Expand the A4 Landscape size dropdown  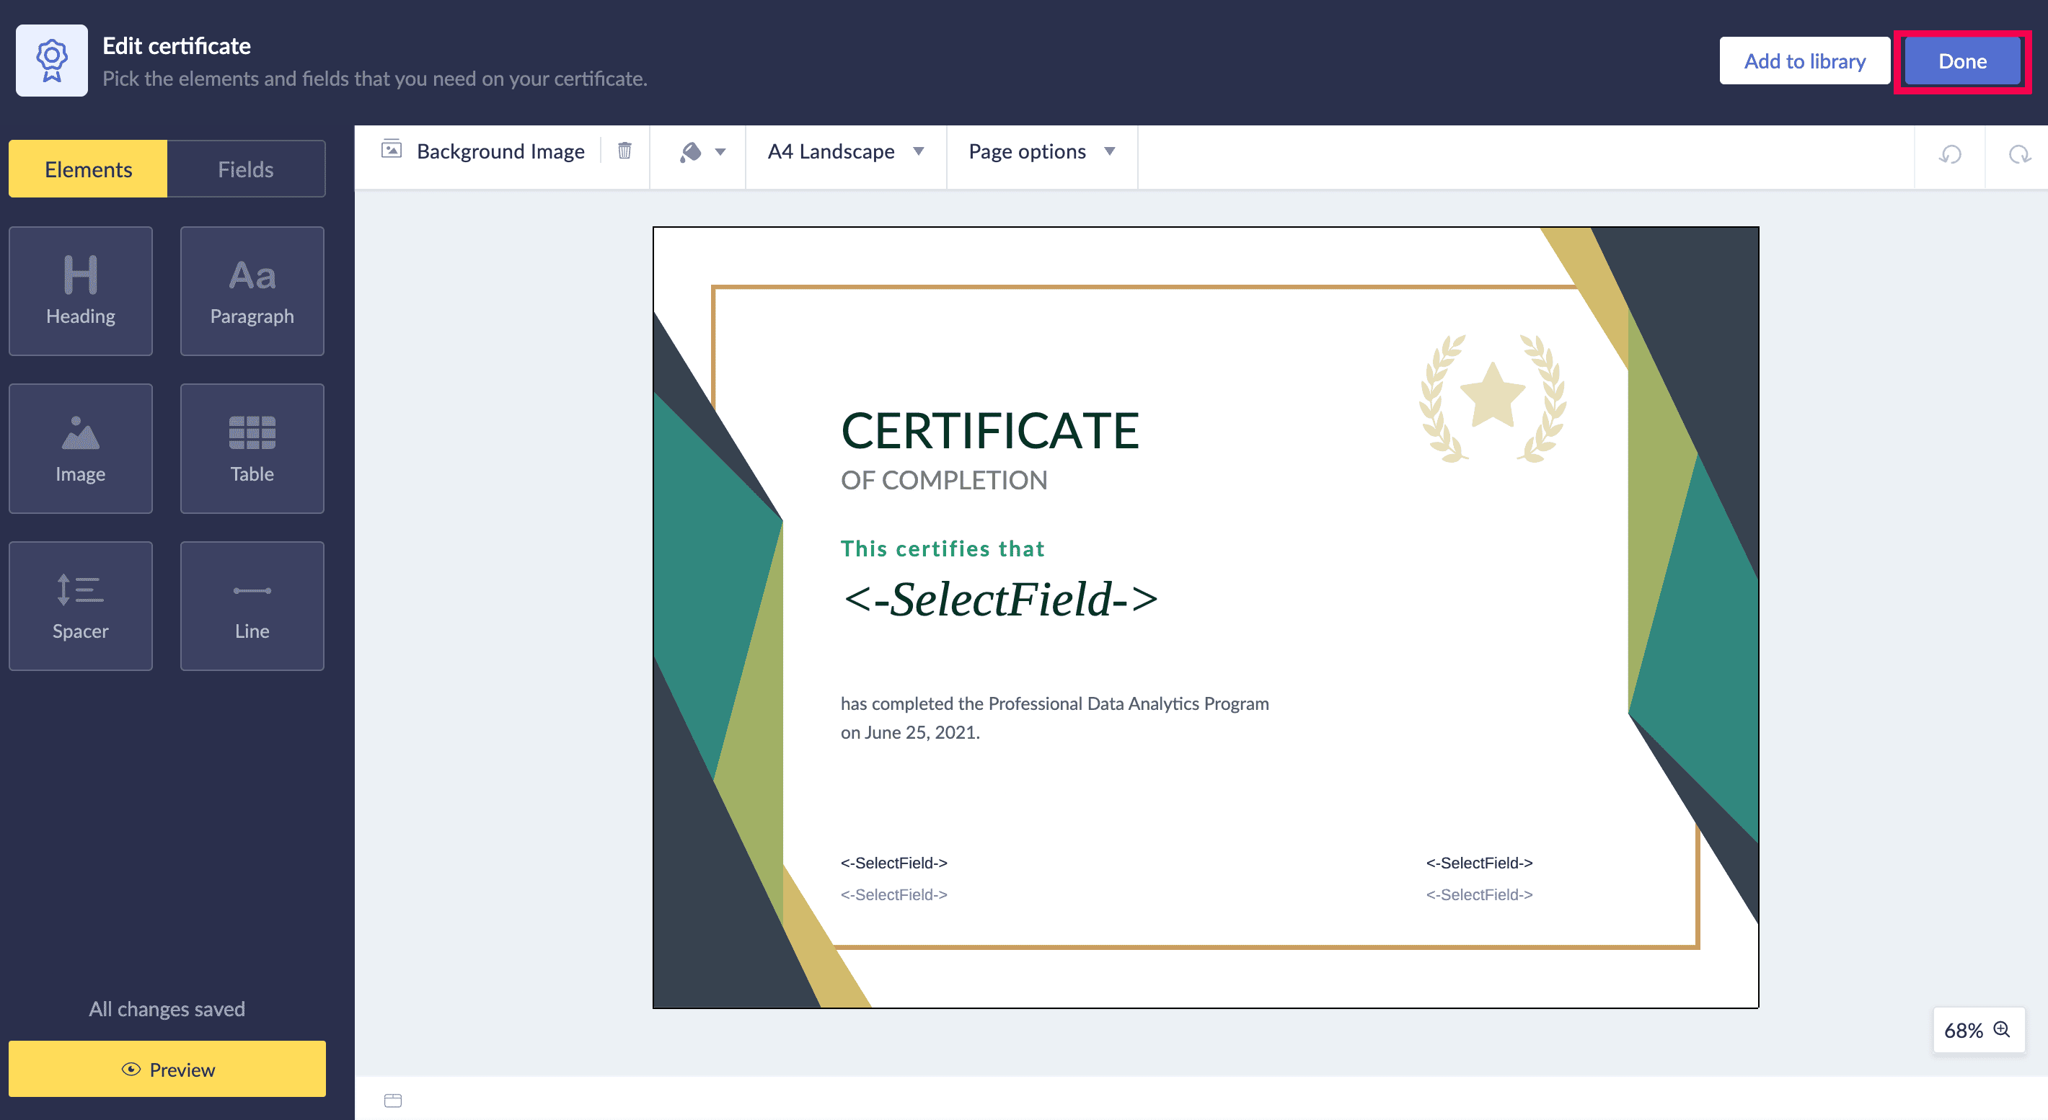tap(846, 152)
